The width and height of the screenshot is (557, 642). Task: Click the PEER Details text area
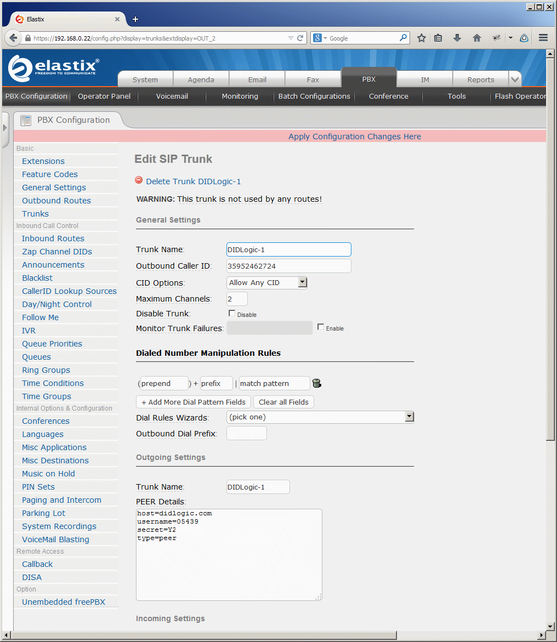pos(229,555)
